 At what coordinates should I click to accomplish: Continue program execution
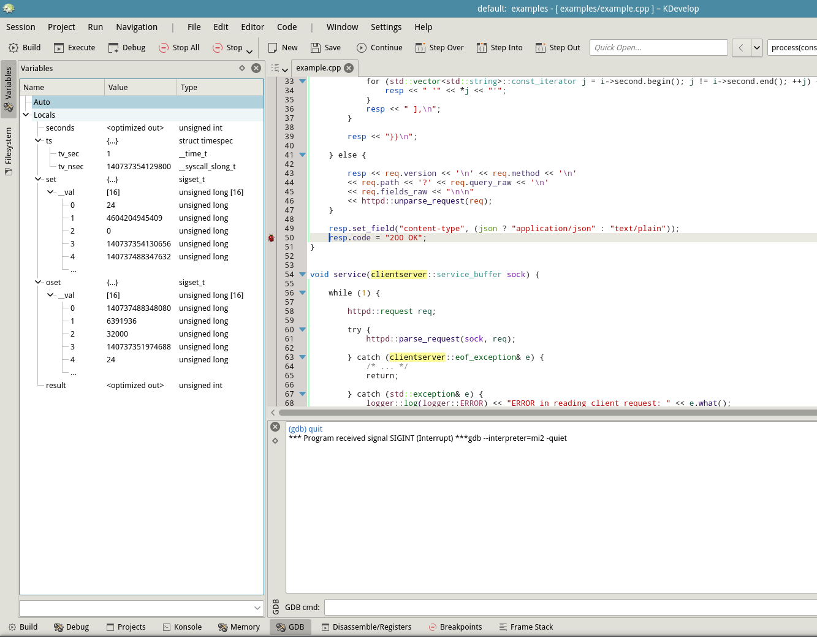(379, 48)
